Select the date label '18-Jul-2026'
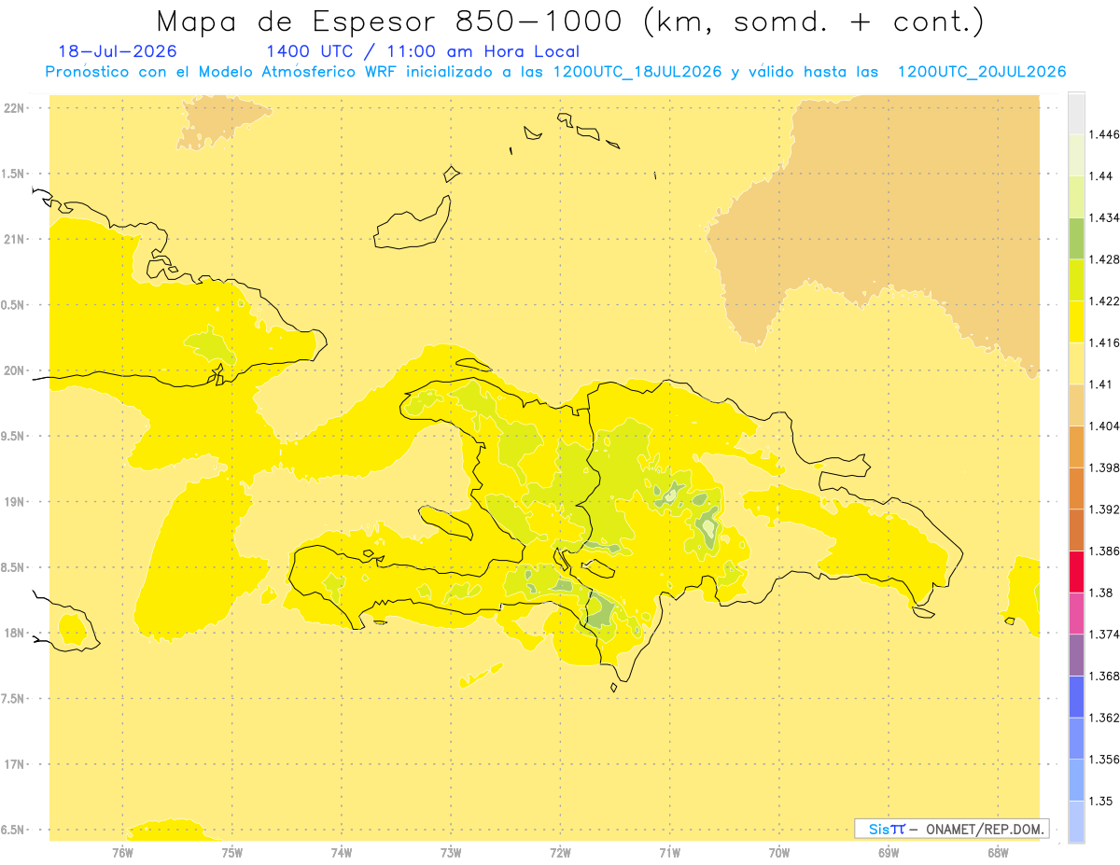This screenshot has width=1120, height=865. [x=118, y=52]
